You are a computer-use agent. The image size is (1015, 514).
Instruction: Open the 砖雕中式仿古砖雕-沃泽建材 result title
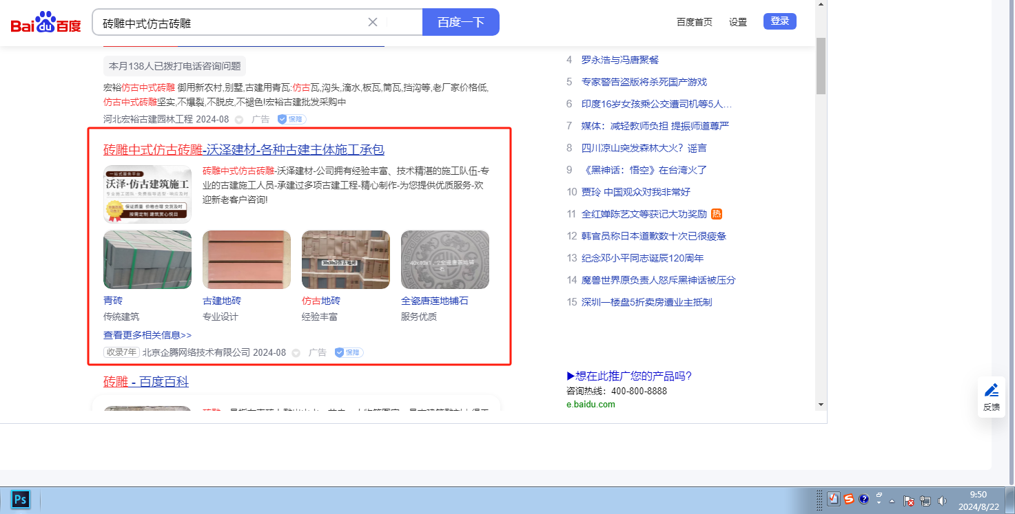(244, 150)
